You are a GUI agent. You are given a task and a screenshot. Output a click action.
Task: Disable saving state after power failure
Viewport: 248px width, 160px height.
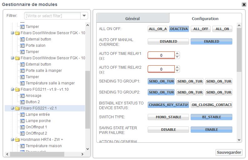tap(168, 130)
